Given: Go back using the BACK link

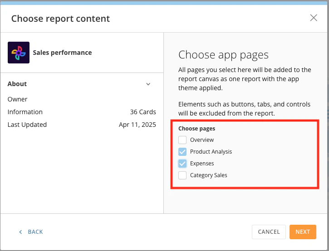Looking at the screenshot, I should tap(31, 232).
